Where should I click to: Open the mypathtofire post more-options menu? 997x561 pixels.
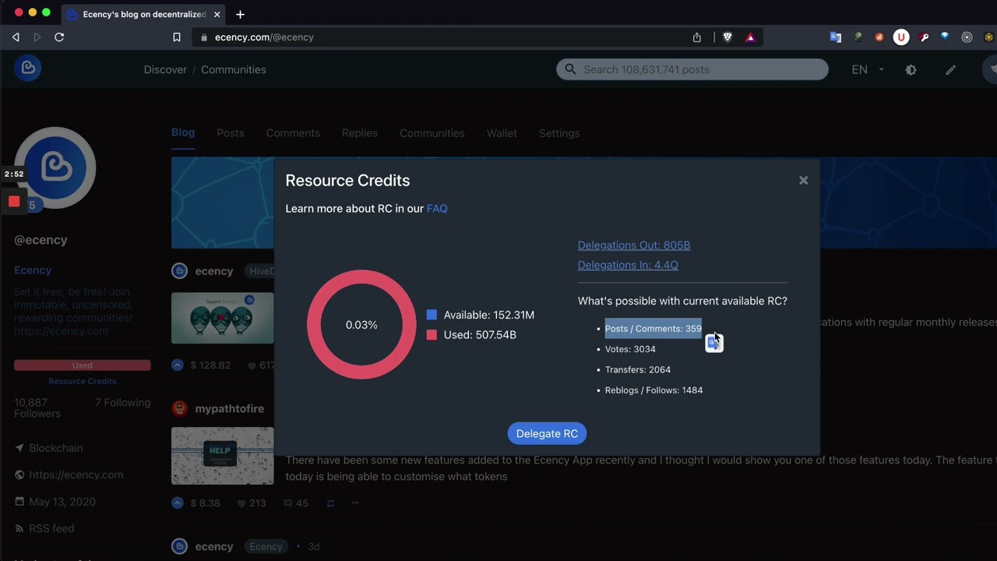(355, 503)
